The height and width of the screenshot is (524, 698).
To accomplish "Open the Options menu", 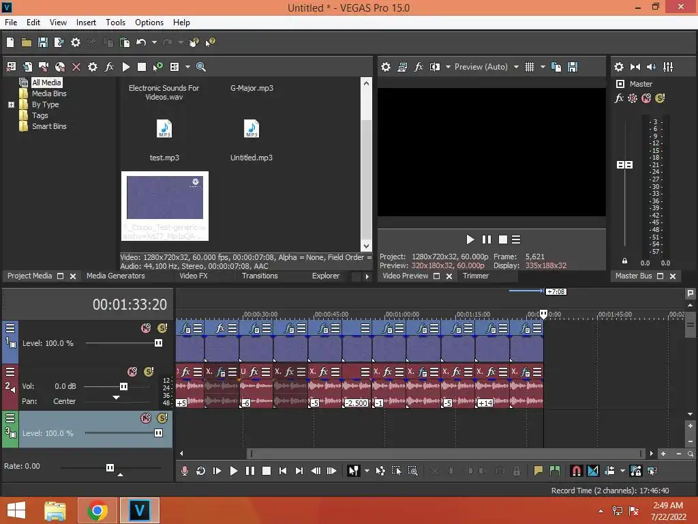I will click(149, 23).
